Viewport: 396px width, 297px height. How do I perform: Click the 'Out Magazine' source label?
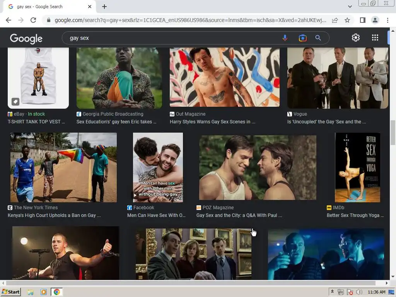(188, 114)
